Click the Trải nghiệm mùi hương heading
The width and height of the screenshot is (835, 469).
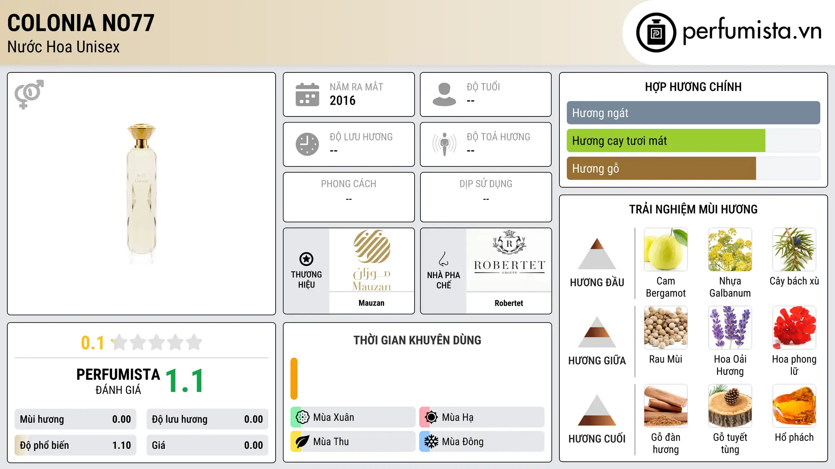[693, 209]
